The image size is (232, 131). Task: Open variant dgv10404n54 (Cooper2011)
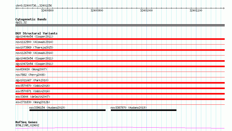pos(34,36)
